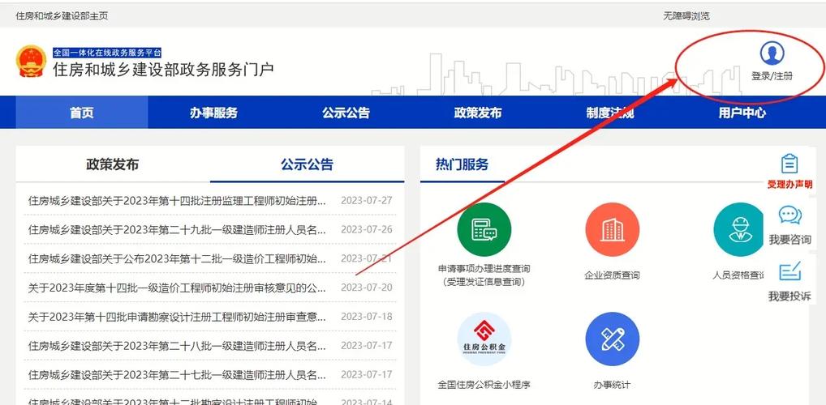Click 无障碍浏览 link
Viewport: 826px width, 405px height.
coord(686,15)
